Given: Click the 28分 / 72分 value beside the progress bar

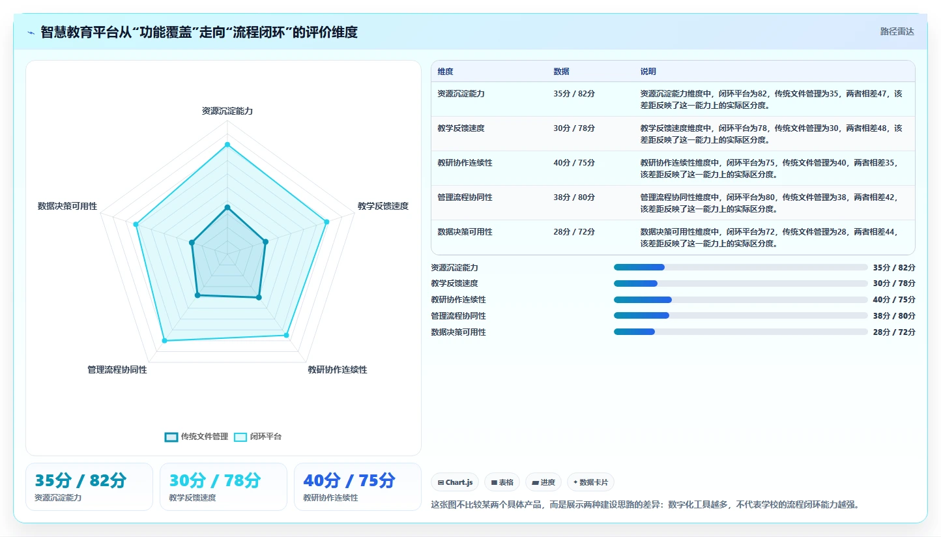Looking at the screenshot, I should click(x=894, y=332).
